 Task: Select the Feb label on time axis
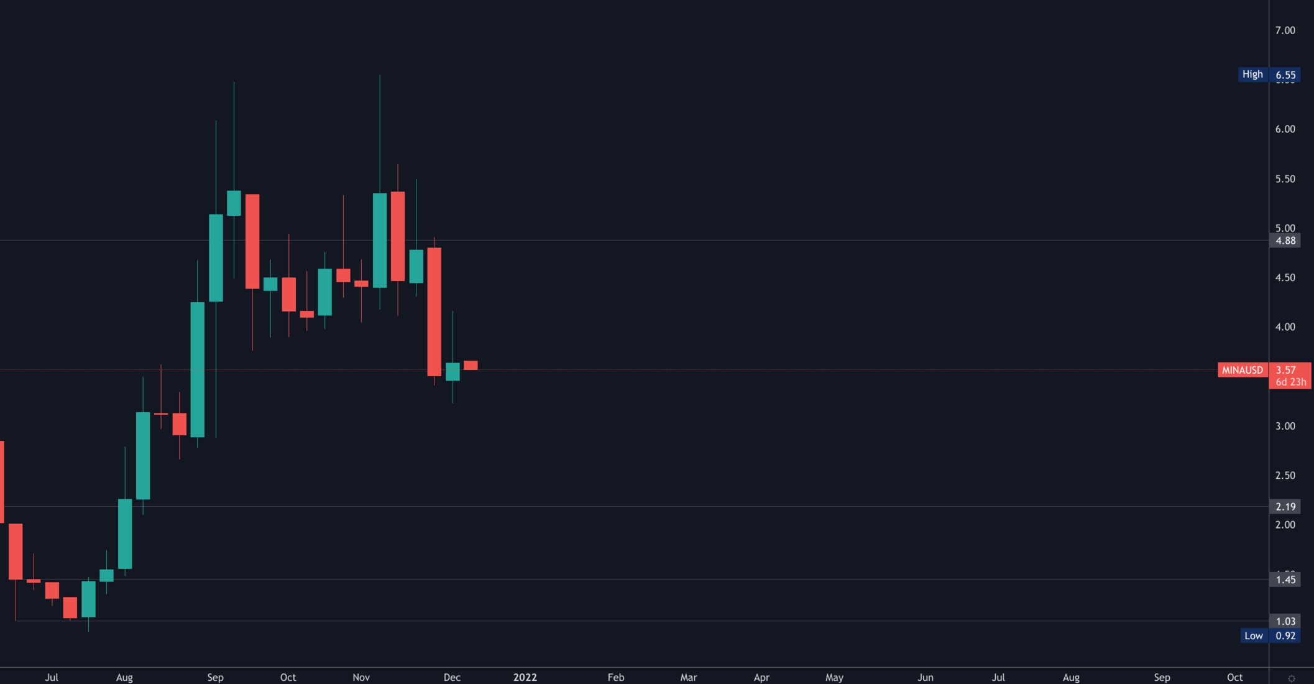pyautogui.click(x=615, y=677)
